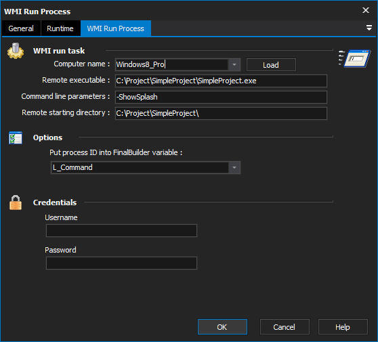Click the run-dialog window icon at top right
The image size is (378, 342).
(354, 58)
